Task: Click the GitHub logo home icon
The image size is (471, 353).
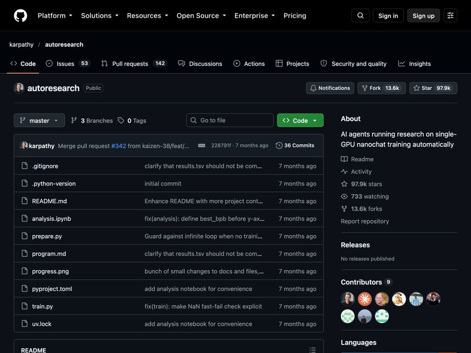Action: [x=20, y=16]
